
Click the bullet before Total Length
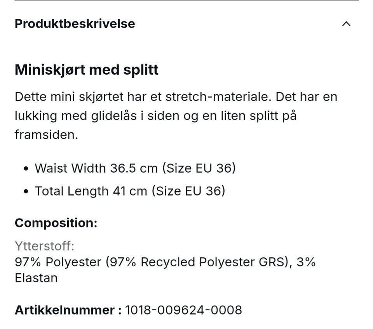click(x=26, y=191)
